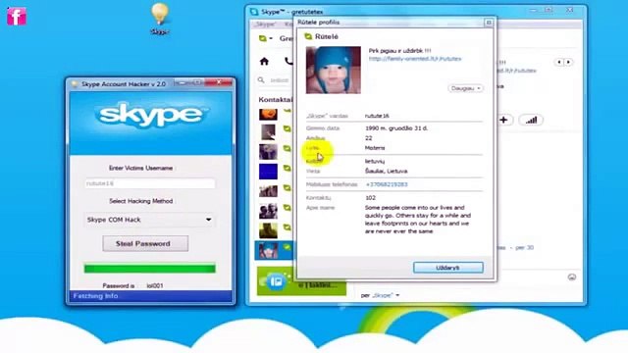Click the About me quote text

[418, 220]
